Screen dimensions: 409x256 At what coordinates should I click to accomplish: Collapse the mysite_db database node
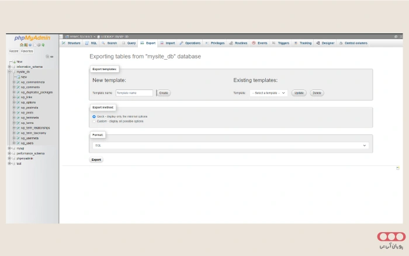[9, 72]
